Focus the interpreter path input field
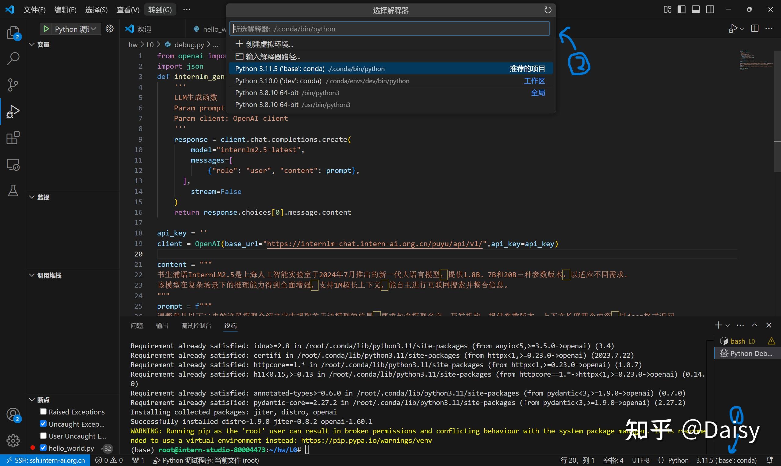The width and height of the screenshot is (781, 466). pos(389,29)
